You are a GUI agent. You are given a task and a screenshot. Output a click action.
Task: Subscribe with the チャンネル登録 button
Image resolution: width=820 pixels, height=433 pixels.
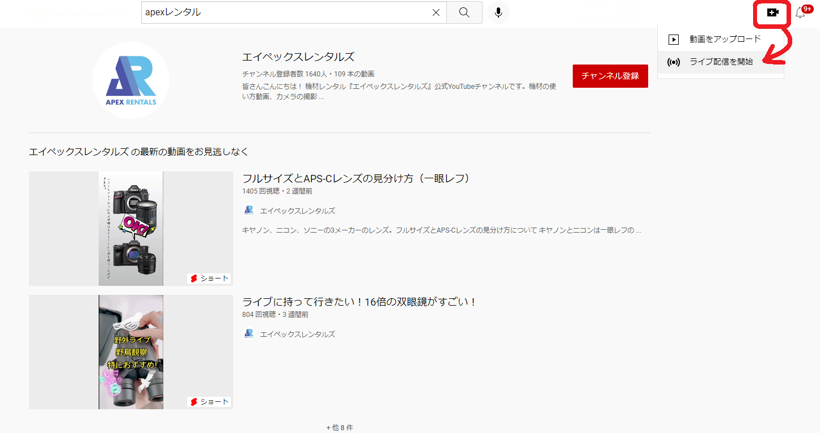click(610, 76)
